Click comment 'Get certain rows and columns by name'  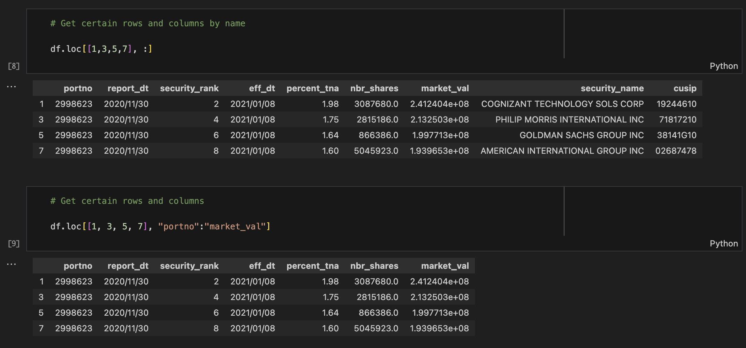coord(148,23)
